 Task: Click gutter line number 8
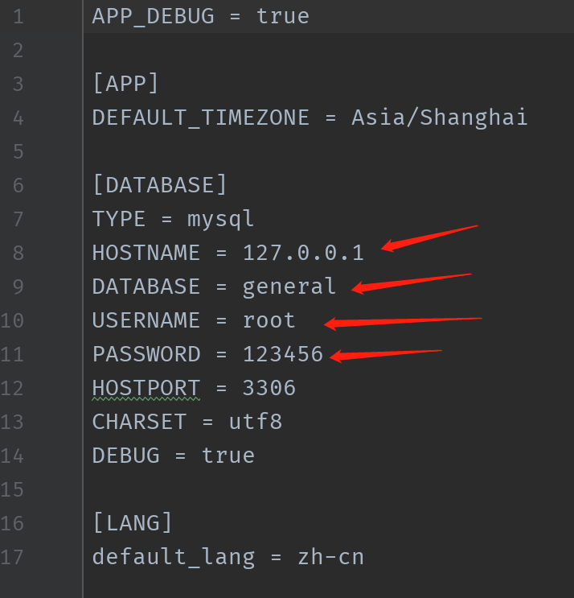pyautogui.click(x=18, y=253)
